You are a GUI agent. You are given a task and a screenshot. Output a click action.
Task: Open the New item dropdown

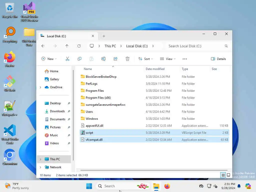pos(49,59)
